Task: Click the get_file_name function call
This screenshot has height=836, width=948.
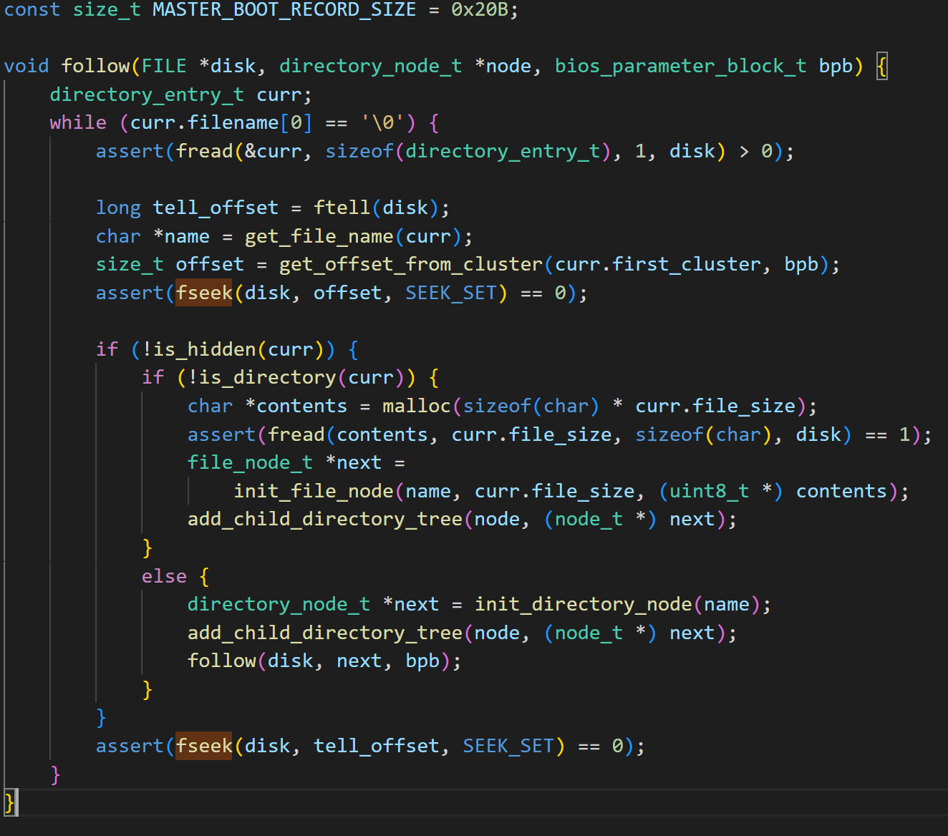Action: click(319, 237)
